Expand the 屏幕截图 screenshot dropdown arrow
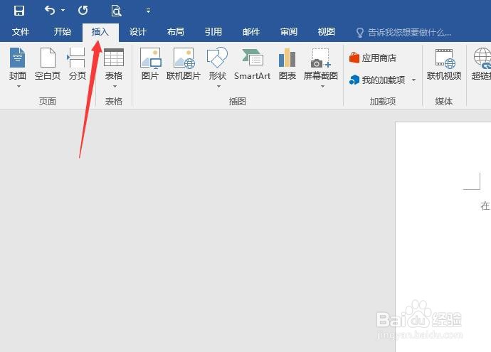The height and width of the screenshot is (352, 491). 322,86
